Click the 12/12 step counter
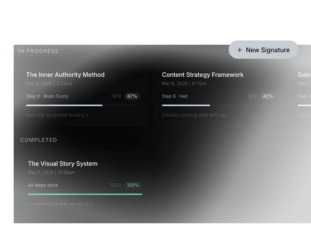 pos(115,185)
